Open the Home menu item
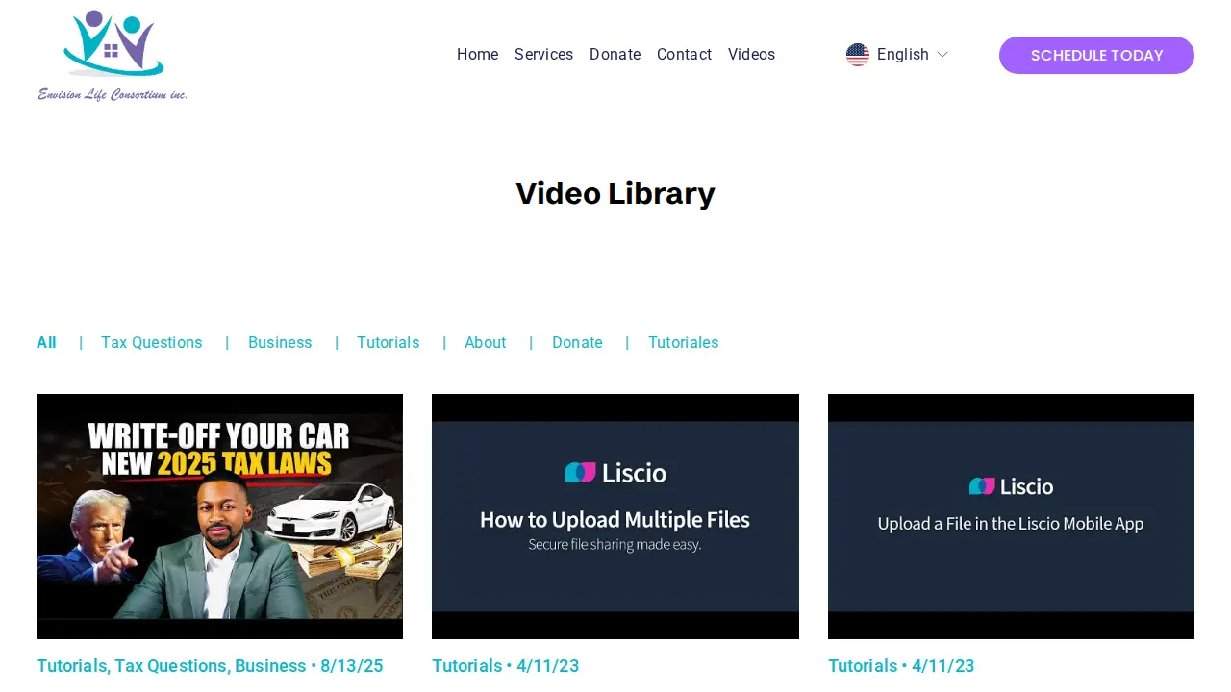The height and width of the screenshot is (692, 1231). [477, 55]
